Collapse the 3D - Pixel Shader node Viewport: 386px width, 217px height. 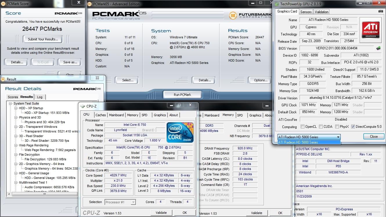pyautogui.click(x=16, y=136)
